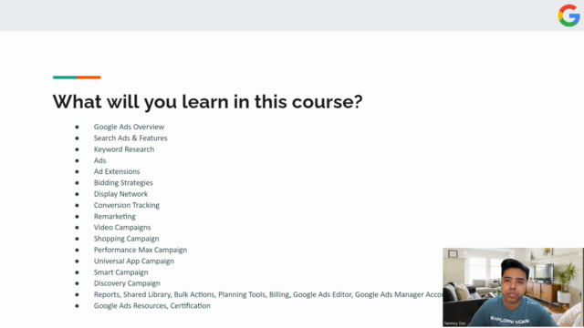
Task: Click the 'Performance Max Campaign' bullet
Action: tap(140, 250)
